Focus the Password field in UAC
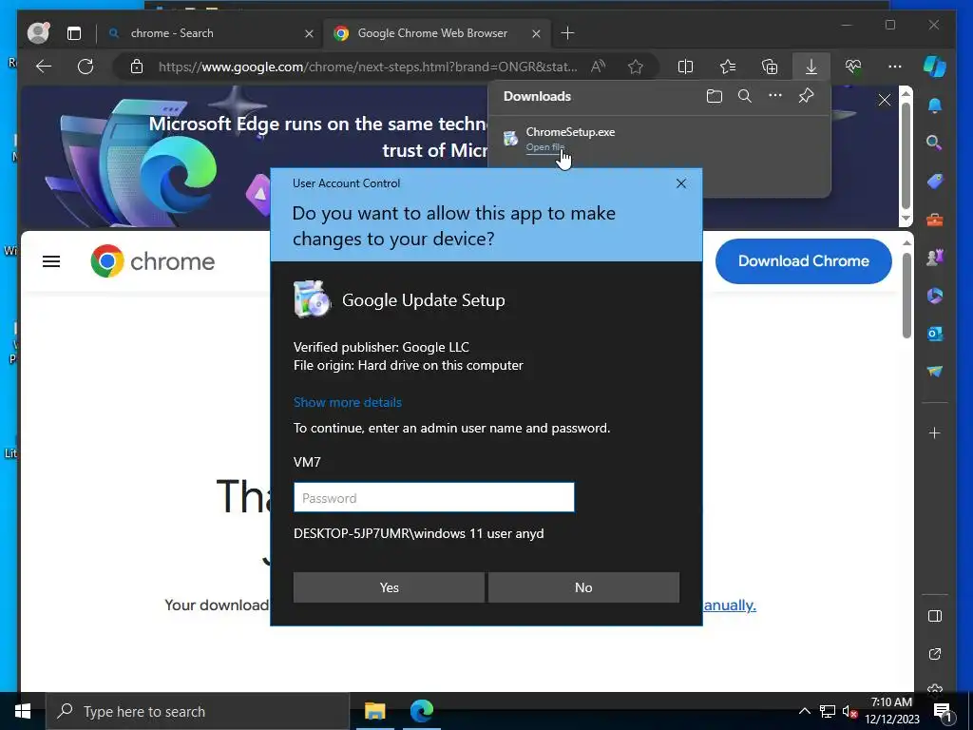 (433, 497)
